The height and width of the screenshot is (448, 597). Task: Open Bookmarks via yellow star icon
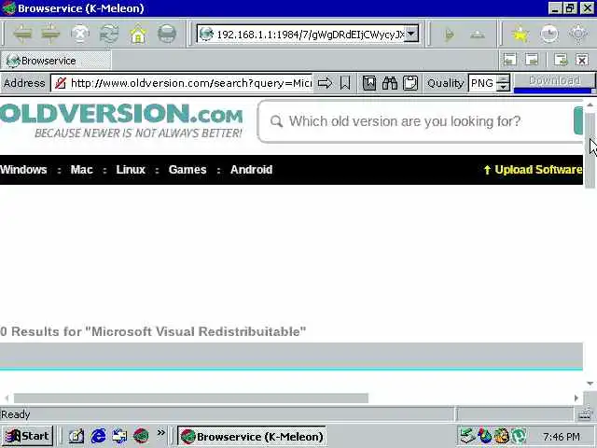point(521,35)
